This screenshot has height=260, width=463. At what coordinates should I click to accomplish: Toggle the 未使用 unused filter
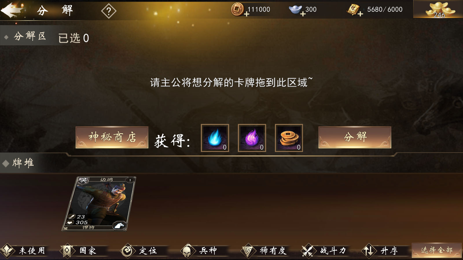tap(24, 250)
